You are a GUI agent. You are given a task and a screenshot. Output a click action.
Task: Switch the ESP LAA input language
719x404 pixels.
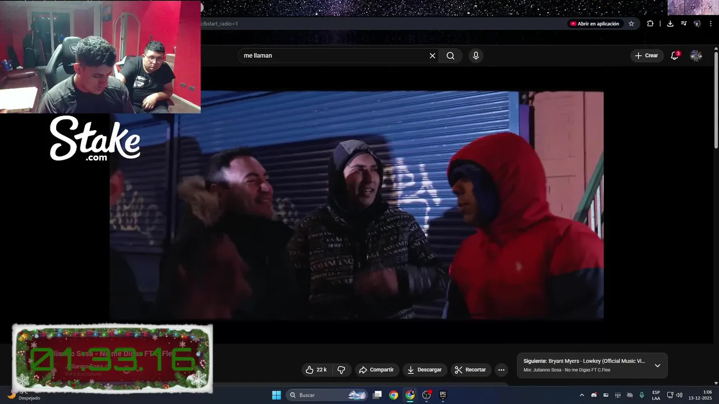(x=656, y=395)
